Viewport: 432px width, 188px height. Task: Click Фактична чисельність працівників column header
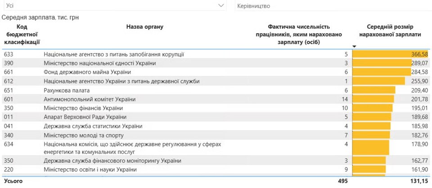(299, 34)
